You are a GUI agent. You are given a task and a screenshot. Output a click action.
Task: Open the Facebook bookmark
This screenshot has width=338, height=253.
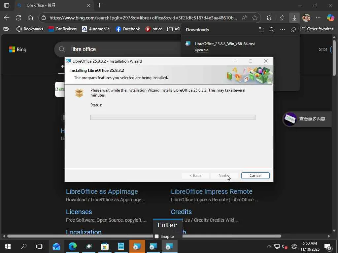(128, 29)
